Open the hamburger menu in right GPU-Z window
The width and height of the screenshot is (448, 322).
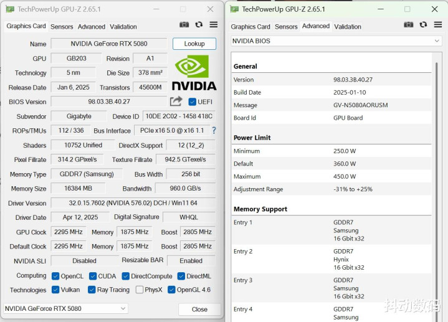pos(437,24)
